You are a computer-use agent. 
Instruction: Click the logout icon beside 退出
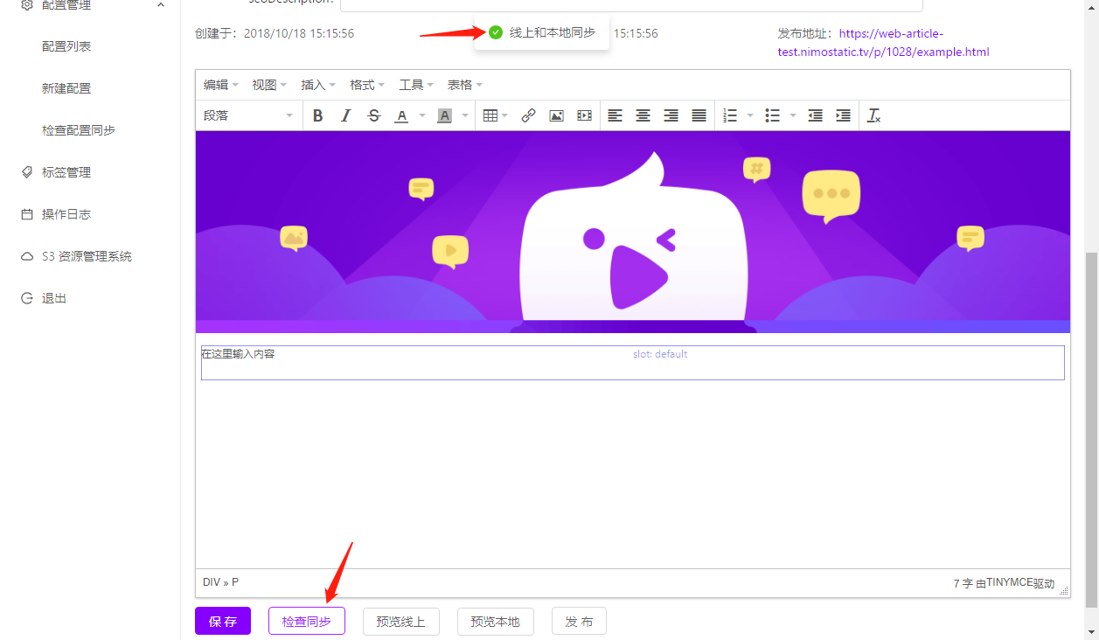(27, 298)
